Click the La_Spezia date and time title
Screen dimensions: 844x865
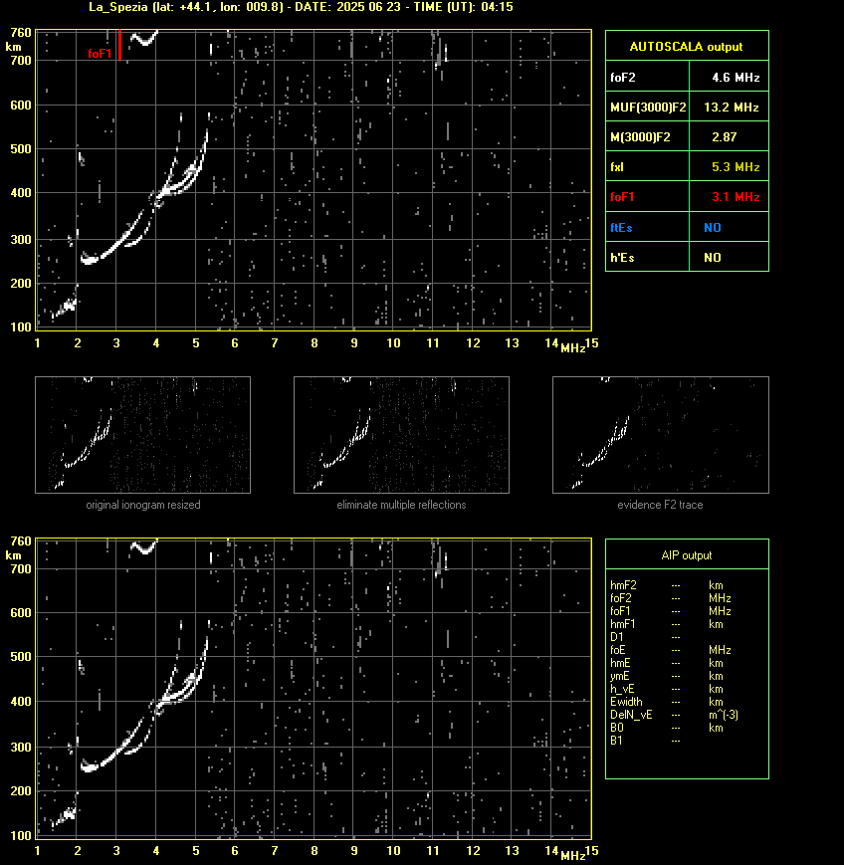tap(301, 7)
